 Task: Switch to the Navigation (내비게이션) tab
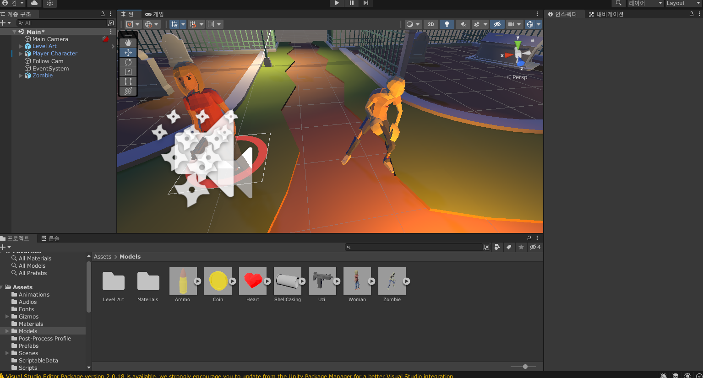606,14
